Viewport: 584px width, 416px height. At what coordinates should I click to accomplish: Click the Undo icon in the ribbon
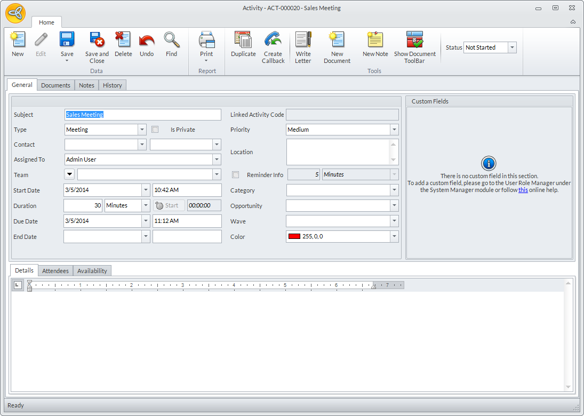coord(147,41)
